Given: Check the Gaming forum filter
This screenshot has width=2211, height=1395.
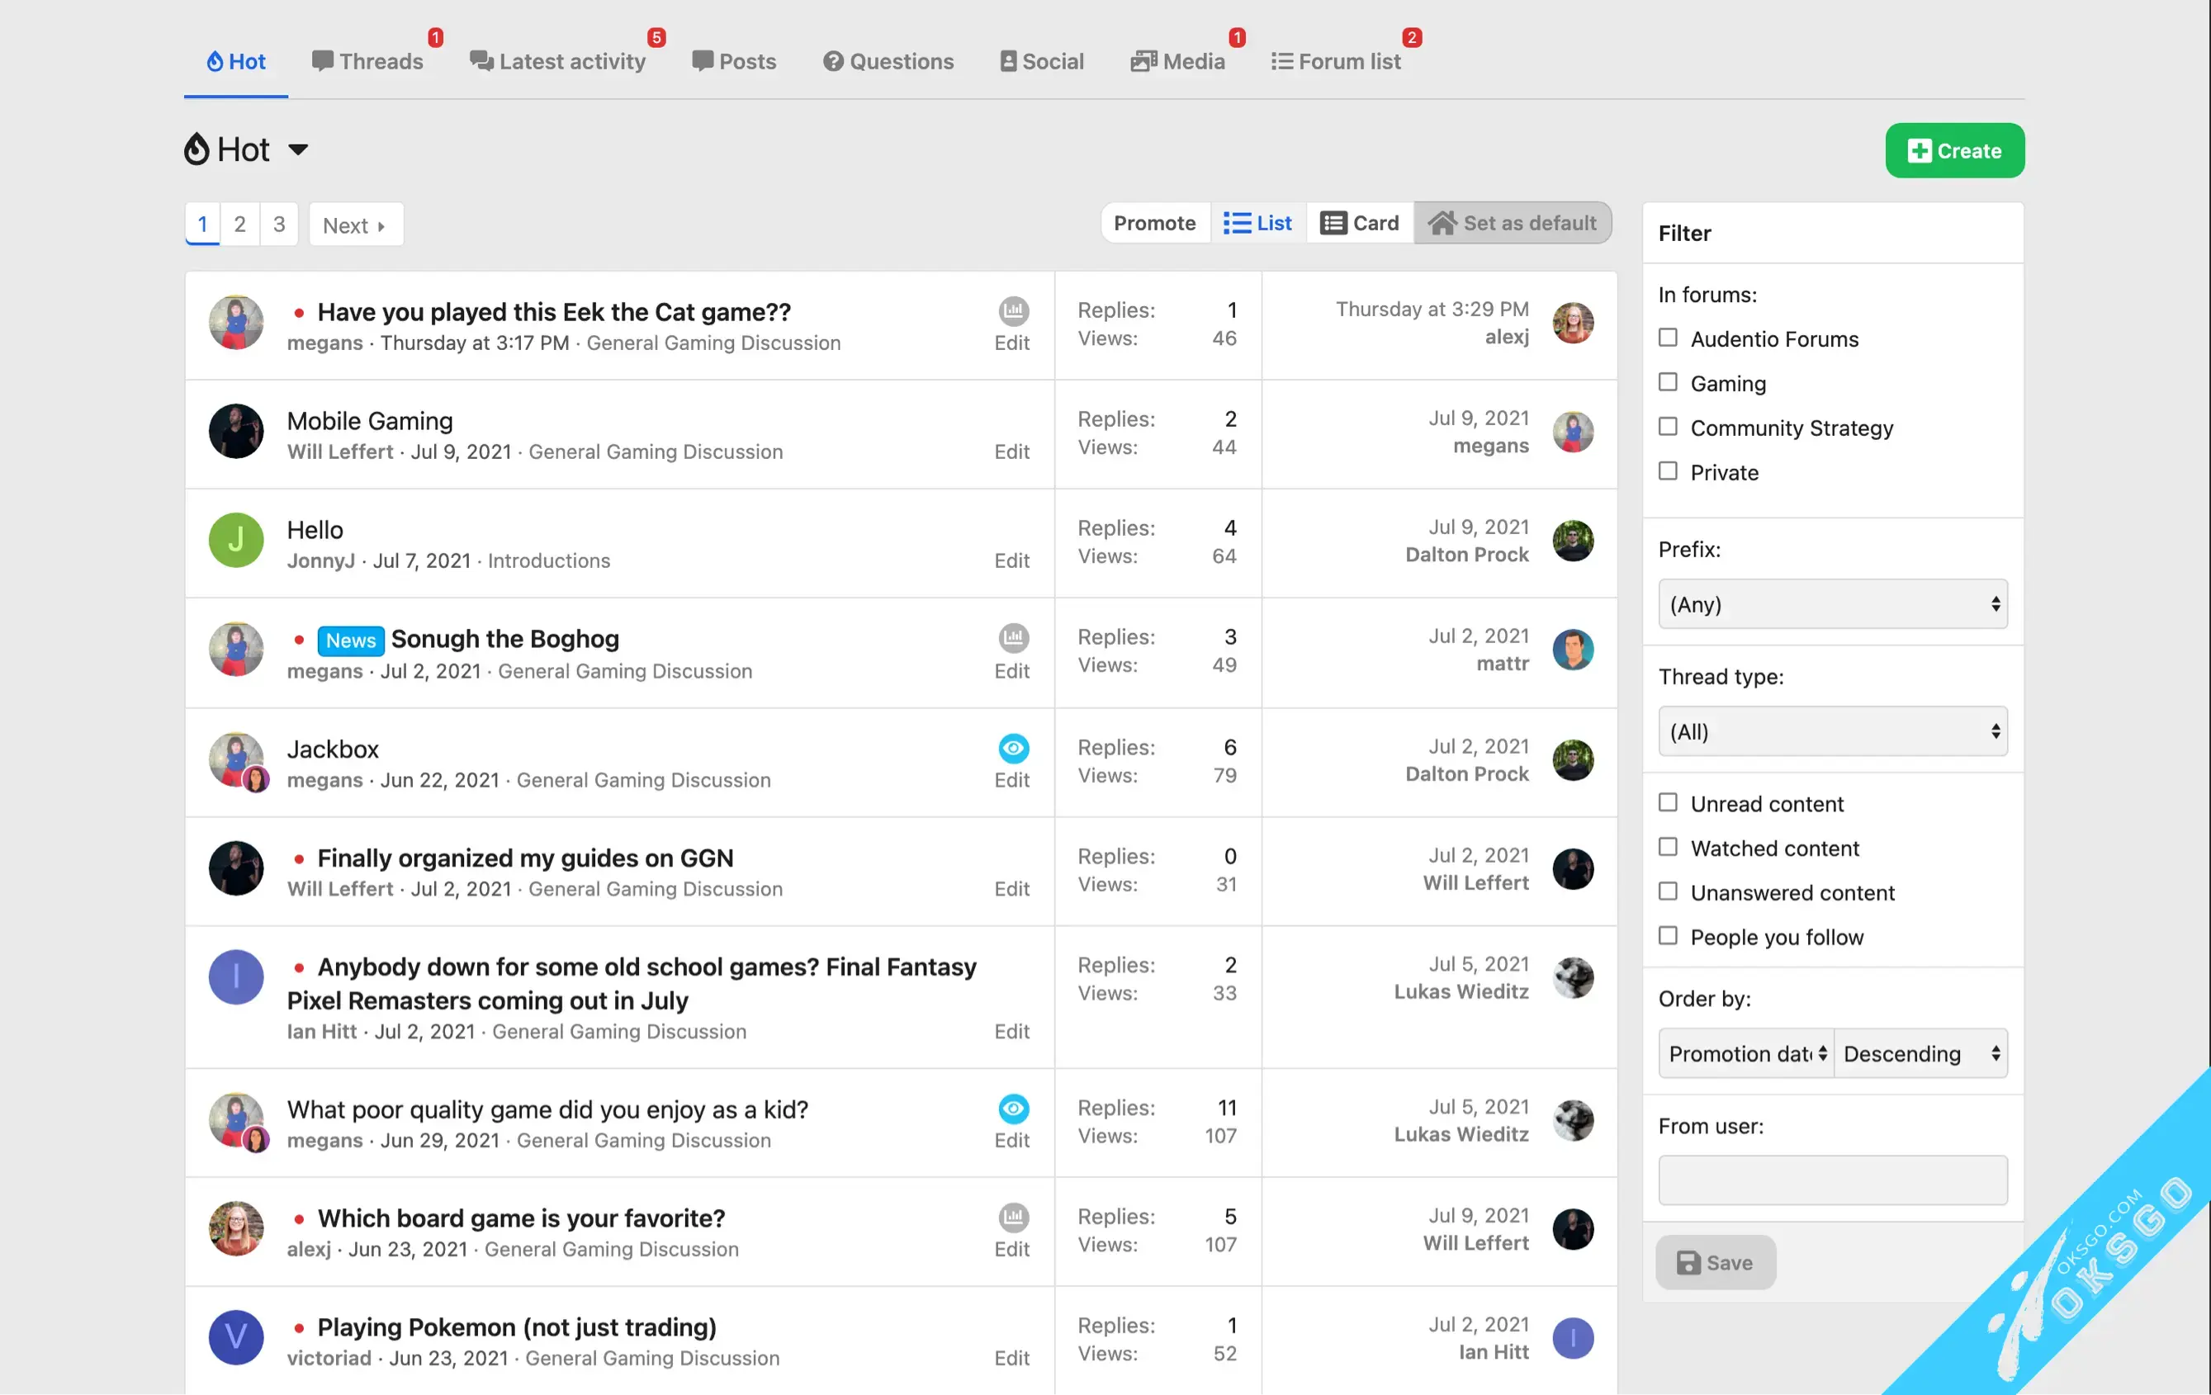Looking at the screenshot, I should (x=1668, y=383).
